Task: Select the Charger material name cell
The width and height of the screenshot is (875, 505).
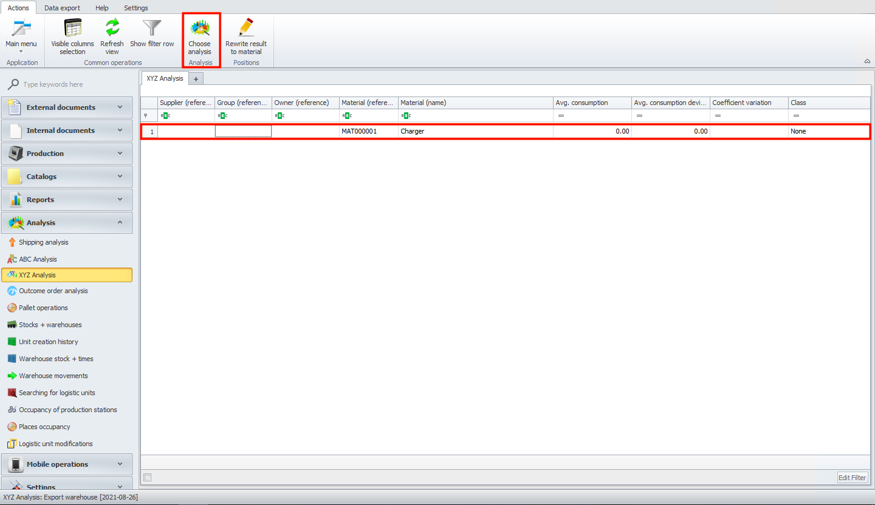Action: 476,131
